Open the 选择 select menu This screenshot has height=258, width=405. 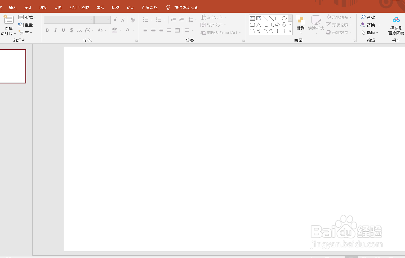click(370, 32)
